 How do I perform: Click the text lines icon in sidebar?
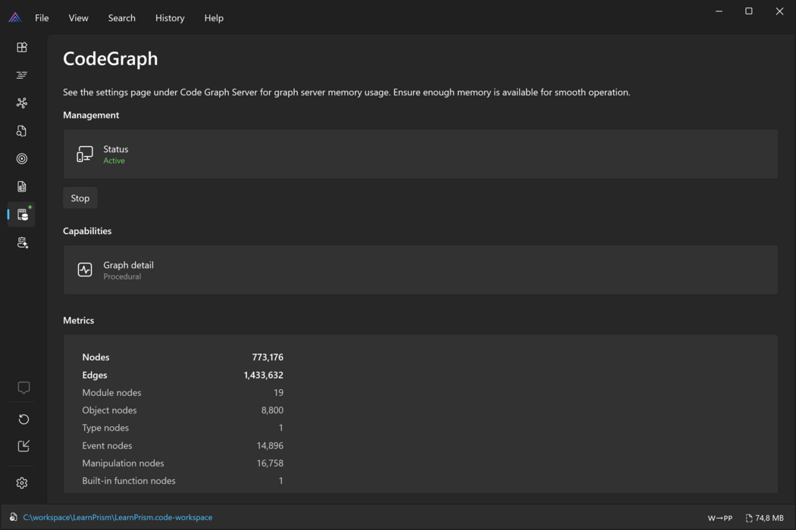point(22,75)
